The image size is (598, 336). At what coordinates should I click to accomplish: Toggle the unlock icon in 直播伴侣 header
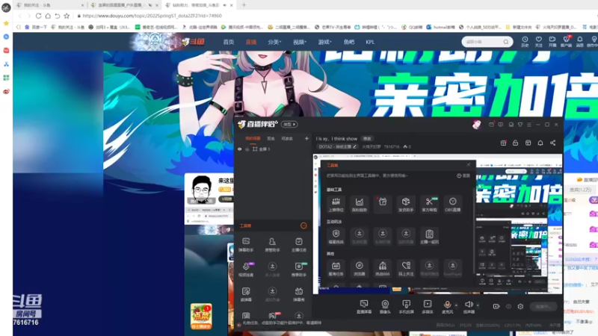tap(515, 143)
